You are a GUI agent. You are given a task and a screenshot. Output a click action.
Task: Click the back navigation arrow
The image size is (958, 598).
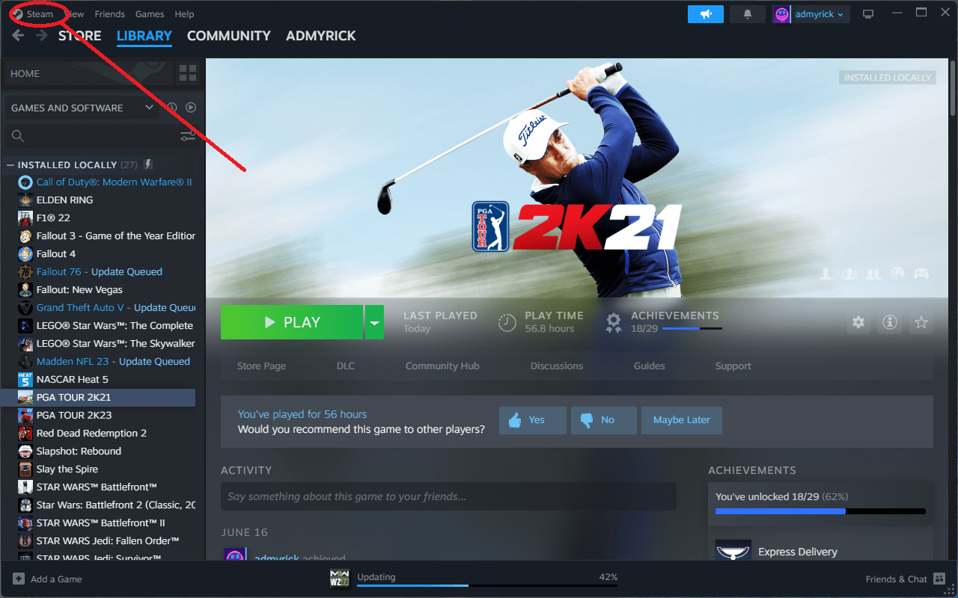pyautogui.click(x=18, y=36)
